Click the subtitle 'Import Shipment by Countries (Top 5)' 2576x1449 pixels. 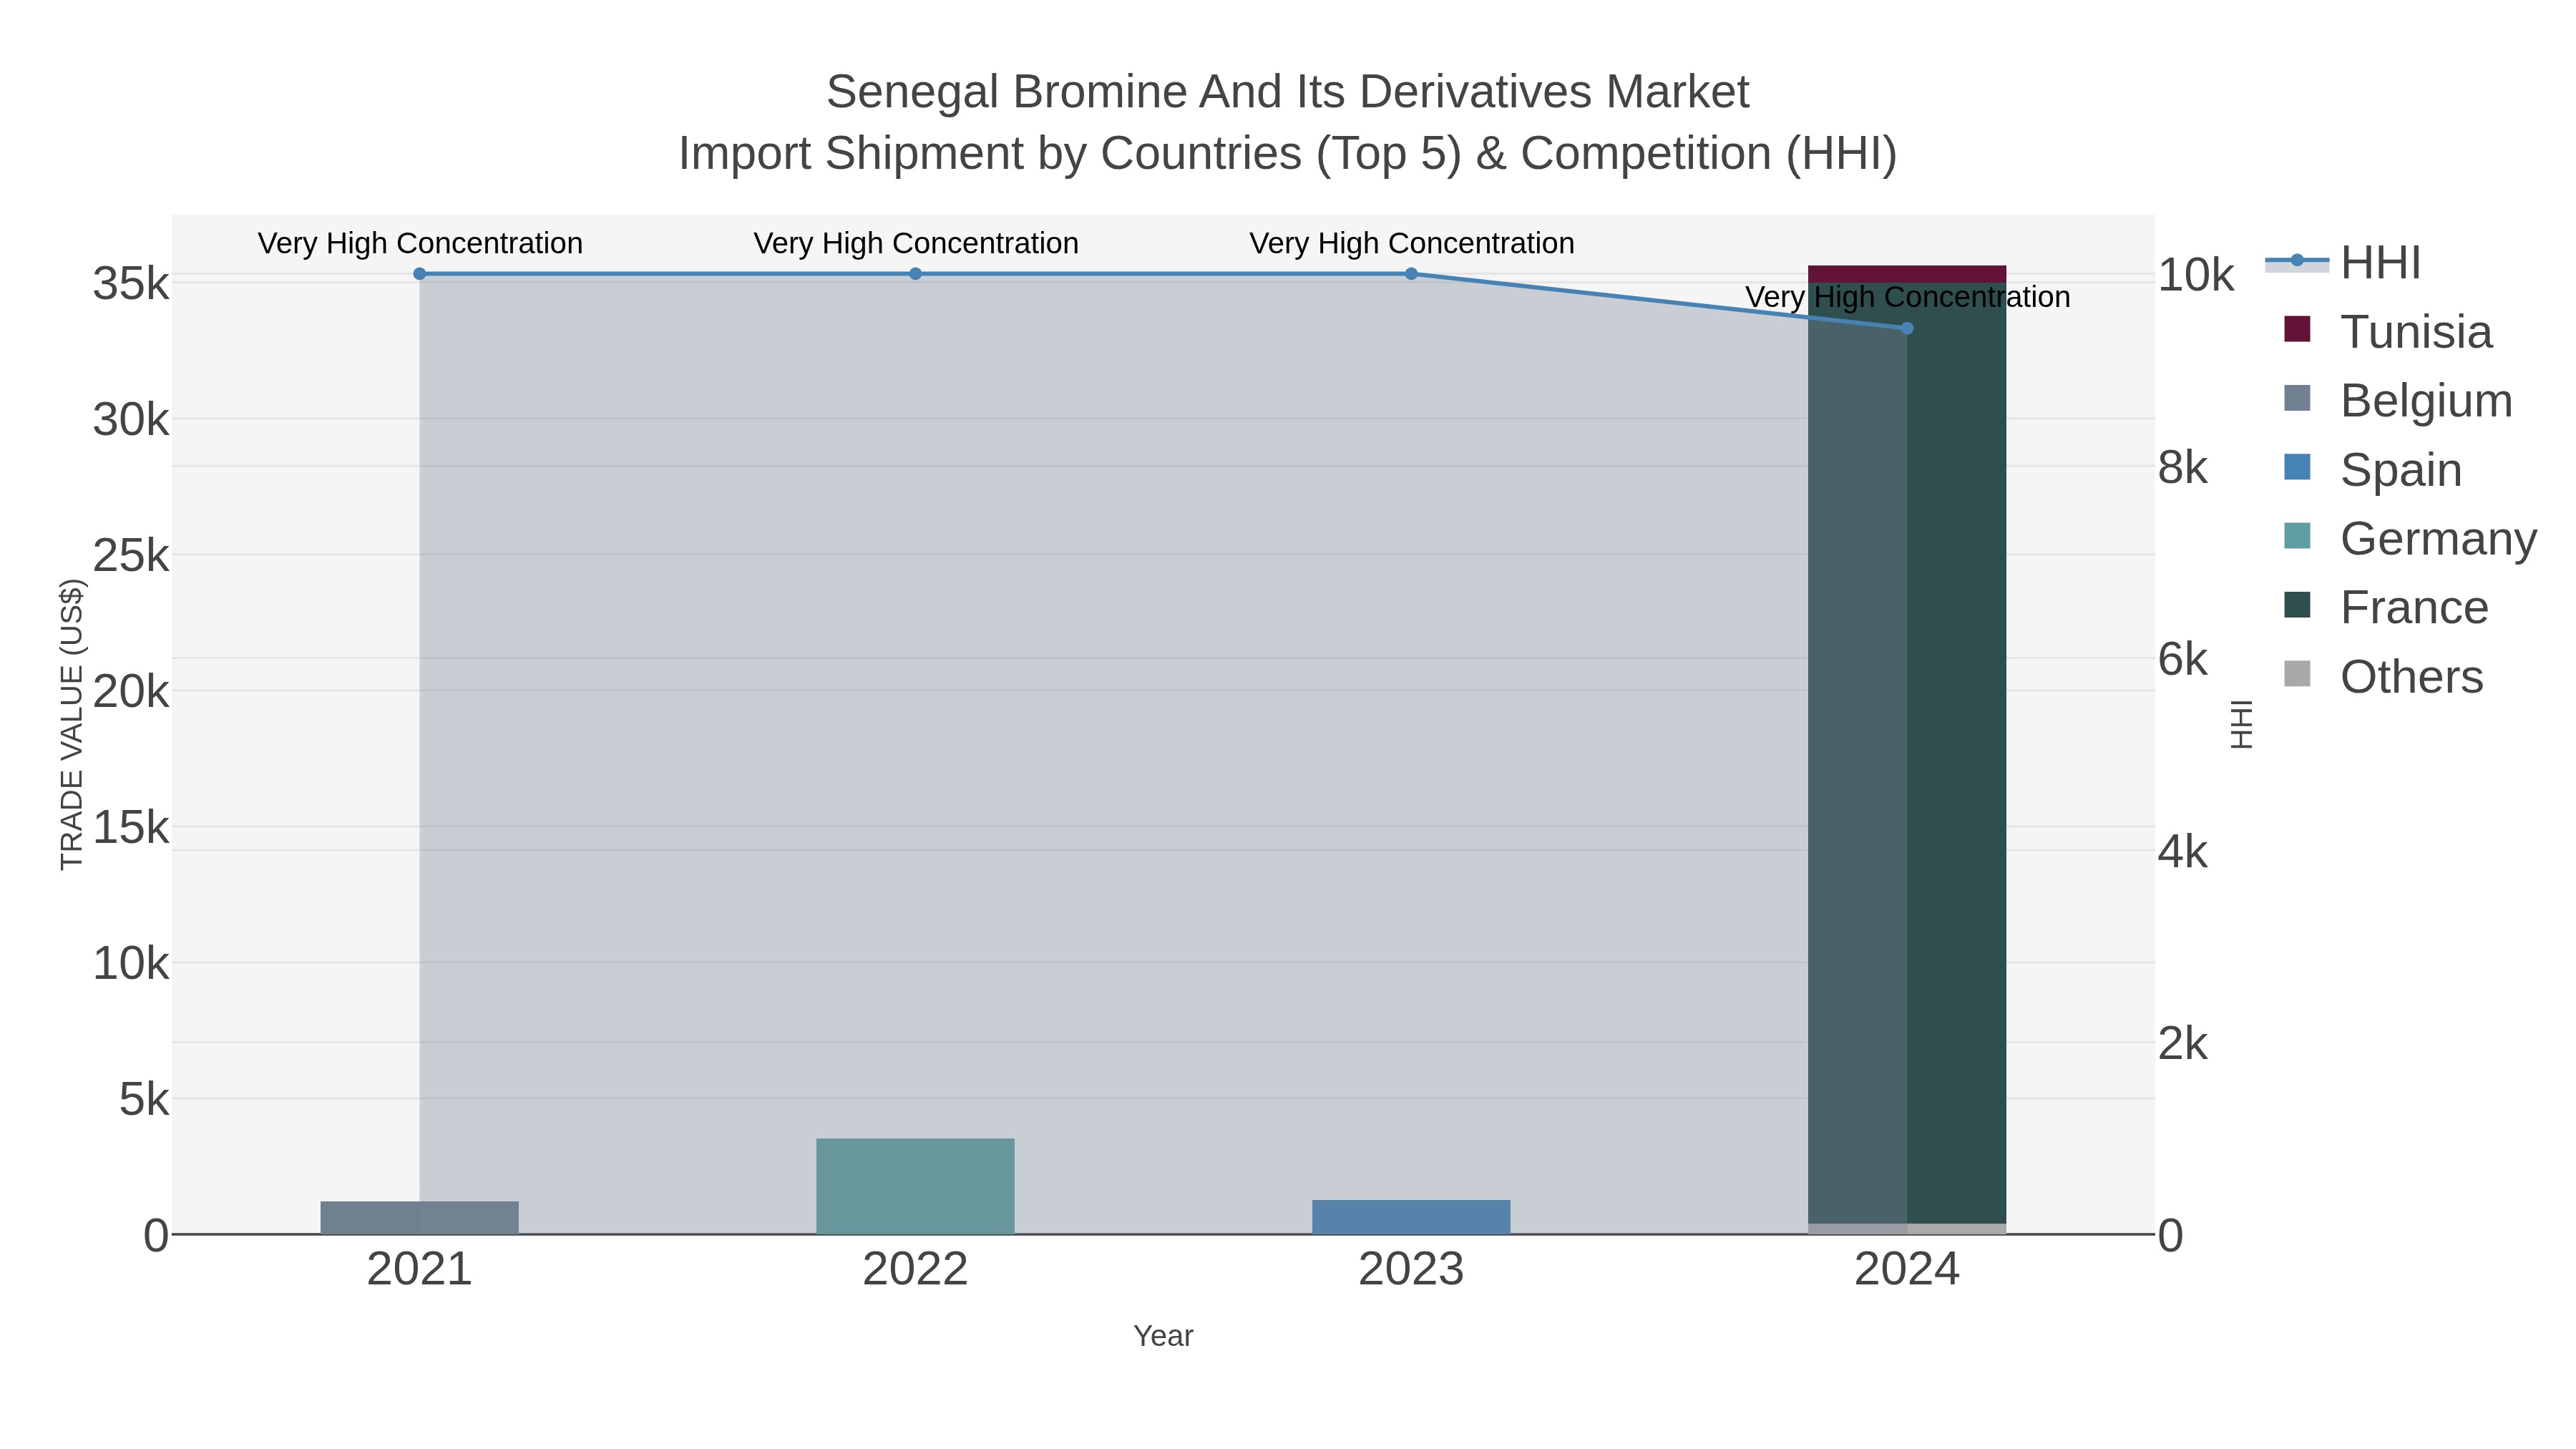(x=1069, y=154)
